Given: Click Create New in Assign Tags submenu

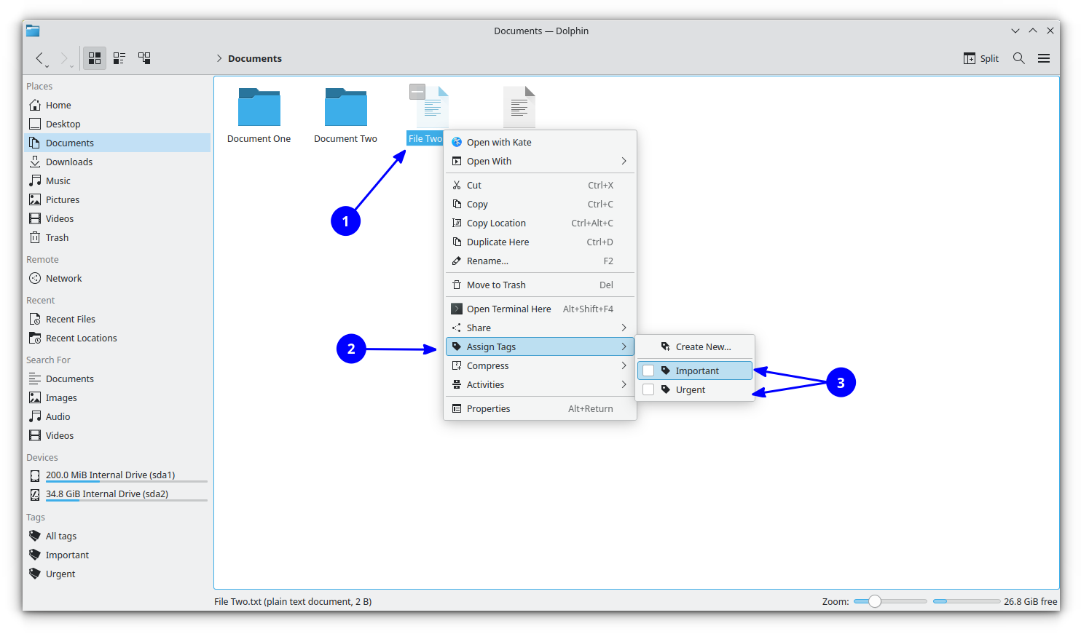Looking at the screenshot, I should pos(701,346).
